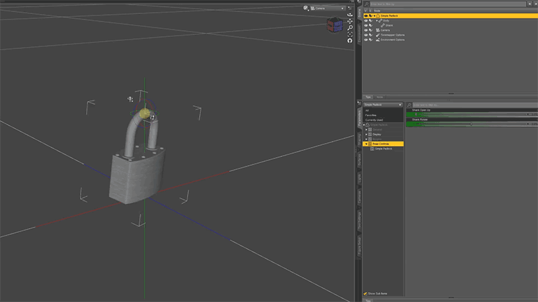The image size is (538, 302).
Task: Select Simple Padlock in the Scene tree
Action: point(389,15)
